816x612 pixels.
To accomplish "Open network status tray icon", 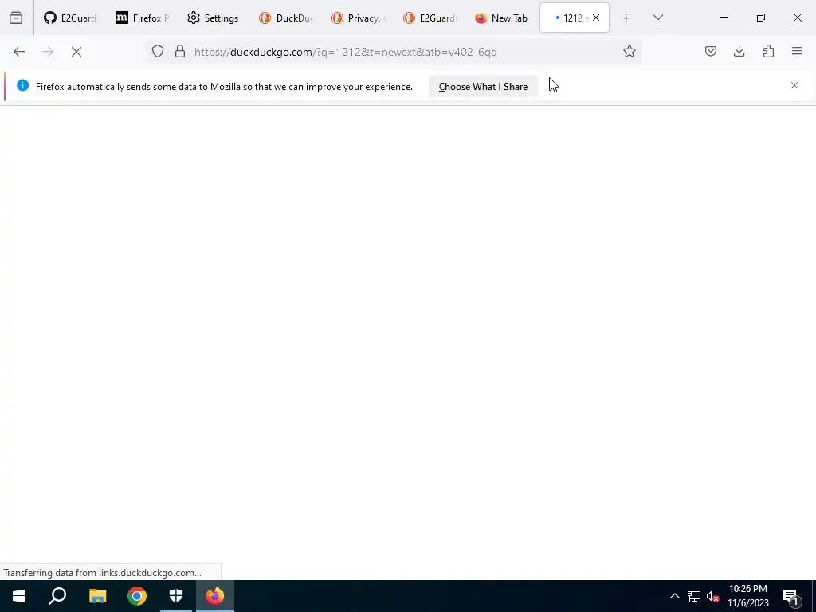I will click(694, 596).
